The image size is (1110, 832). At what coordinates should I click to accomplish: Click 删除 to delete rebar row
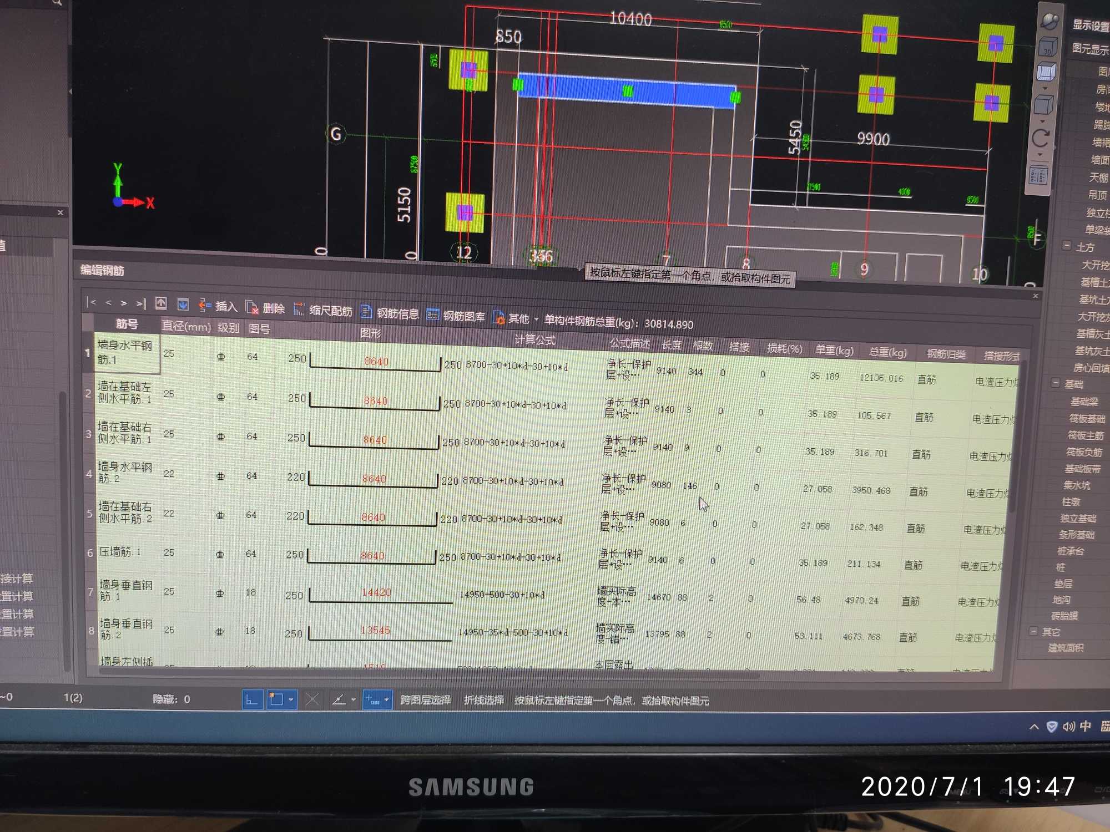coord(265,308)
